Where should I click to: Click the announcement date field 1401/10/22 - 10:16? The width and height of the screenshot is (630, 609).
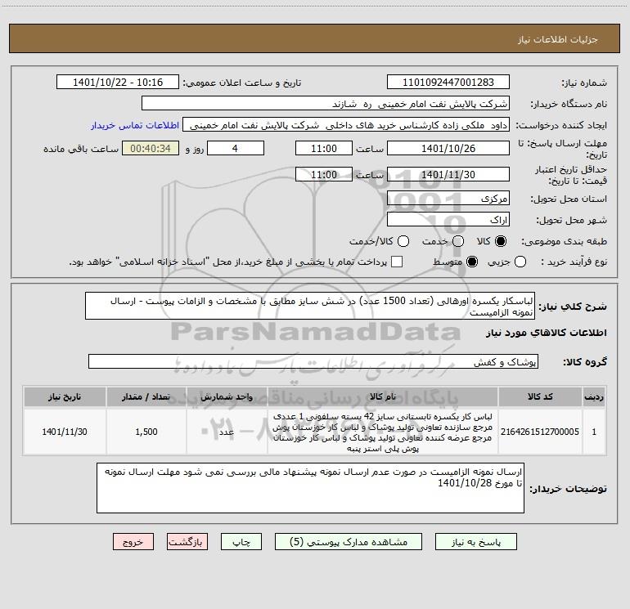coord(118,83)
